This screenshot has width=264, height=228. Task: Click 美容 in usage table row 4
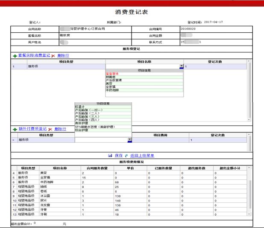(x=44, y=173)
